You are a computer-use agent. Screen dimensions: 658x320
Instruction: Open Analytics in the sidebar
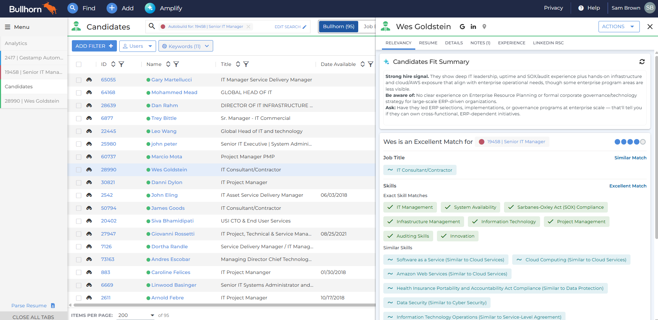tap(34, 43)
